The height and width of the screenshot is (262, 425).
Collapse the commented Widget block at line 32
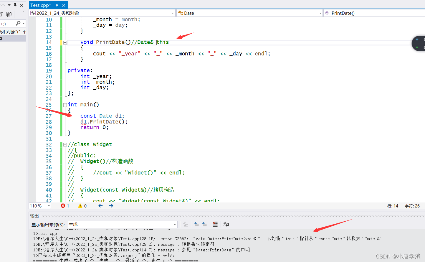coord(65,144)
